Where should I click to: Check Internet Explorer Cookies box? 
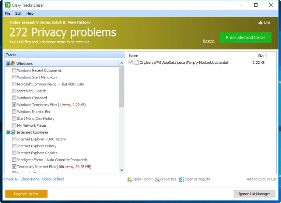pos(14,153)
